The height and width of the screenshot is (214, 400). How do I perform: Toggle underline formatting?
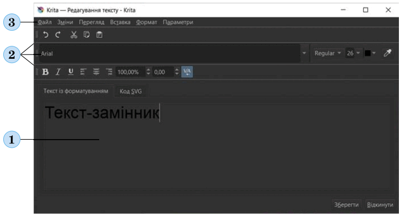point(71,72)
